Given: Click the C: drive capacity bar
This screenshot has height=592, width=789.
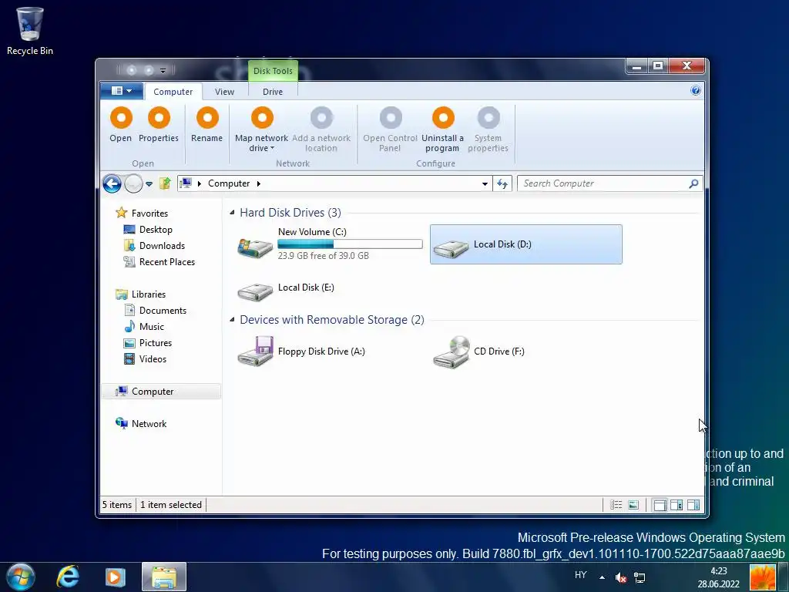Looking at the screenshot, I should 351,244.
